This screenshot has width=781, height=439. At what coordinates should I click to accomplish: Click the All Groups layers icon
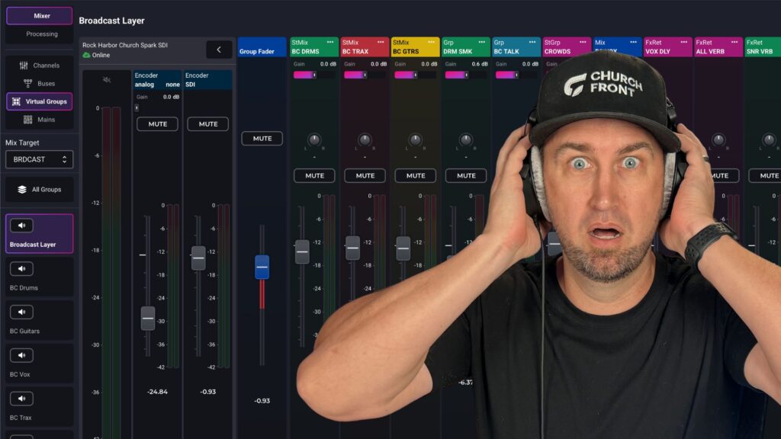(x=22, y=189)
